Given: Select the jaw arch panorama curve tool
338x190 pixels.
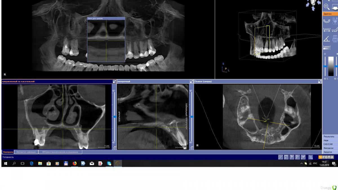Looking at the screenshot, I should pyautogui.click(x=326, y=21).
